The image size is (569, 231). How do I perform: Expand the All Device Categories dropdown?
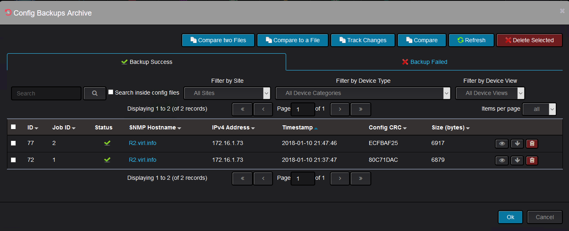pos(363,93)
